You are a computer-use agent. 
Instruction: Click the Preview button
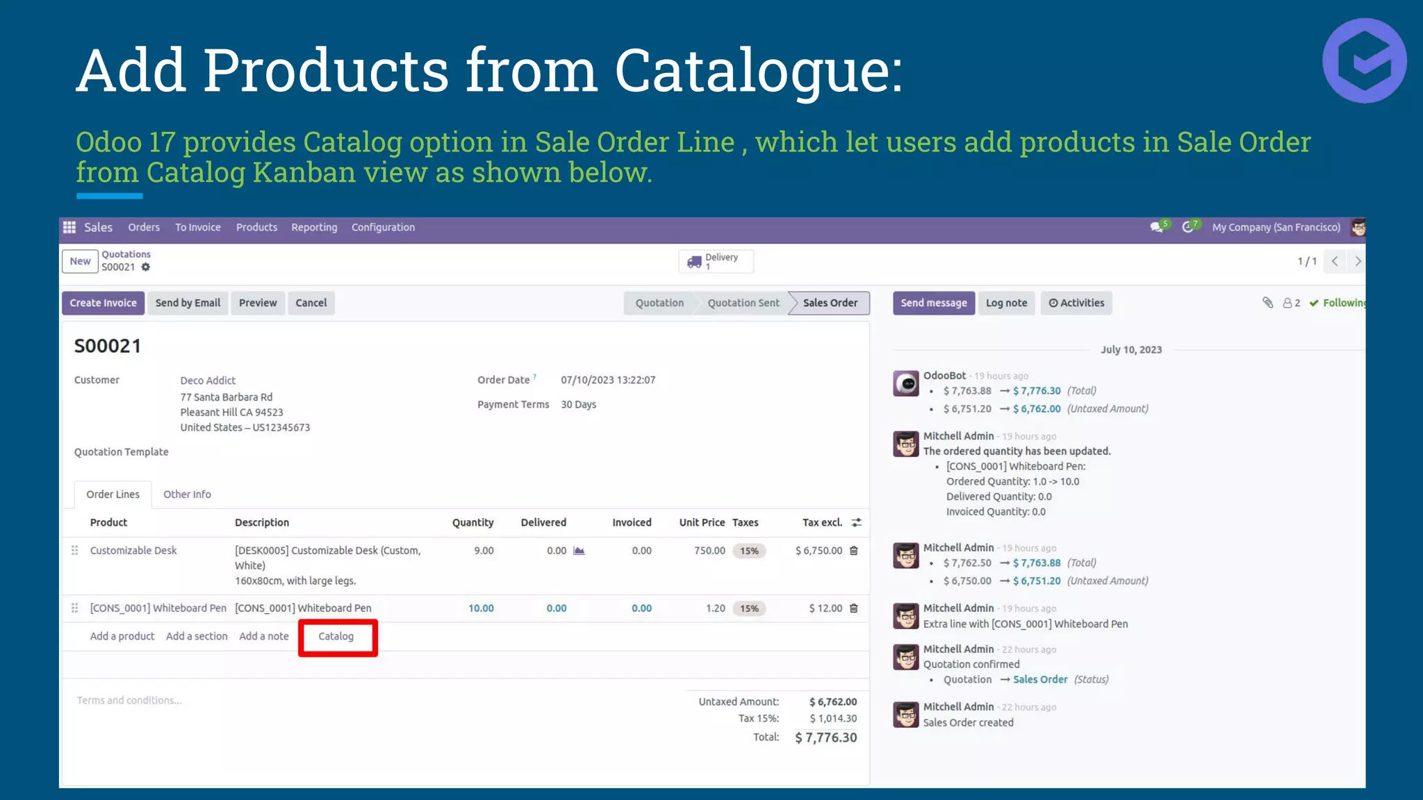[258, 303]
